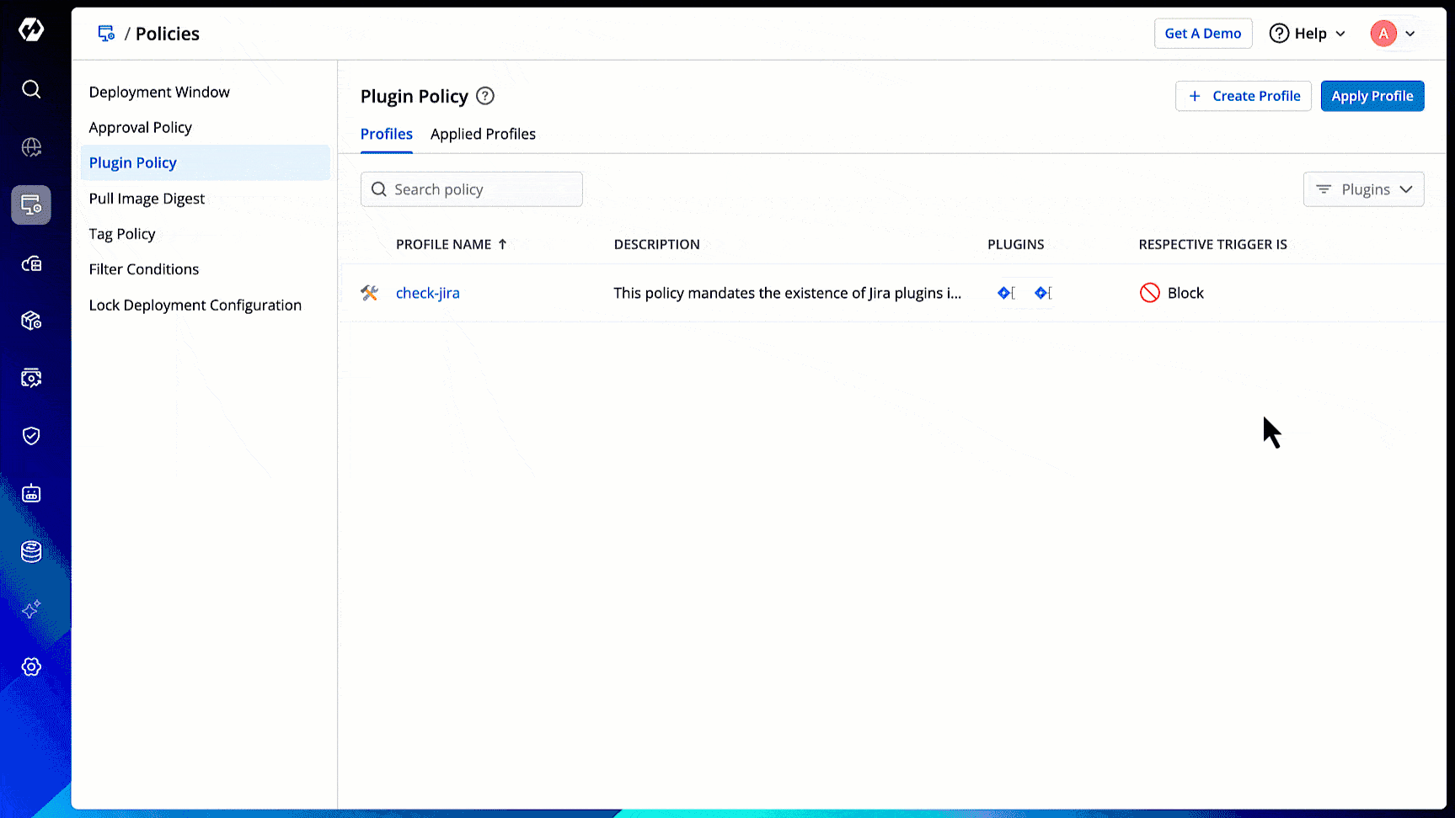1455x818 pixels.
Task: Click the Devtron logo icon
Action: click(x=31, y=30)
